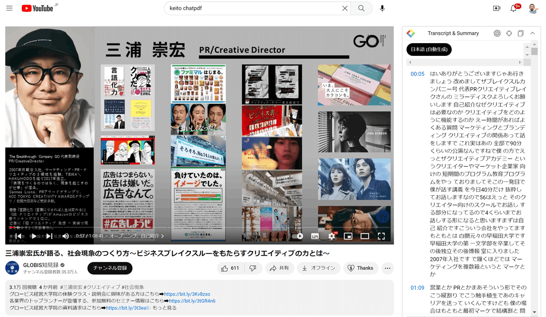
Task: Open the bit.ly/3tGR4n6 link
Action: point(192,301)
